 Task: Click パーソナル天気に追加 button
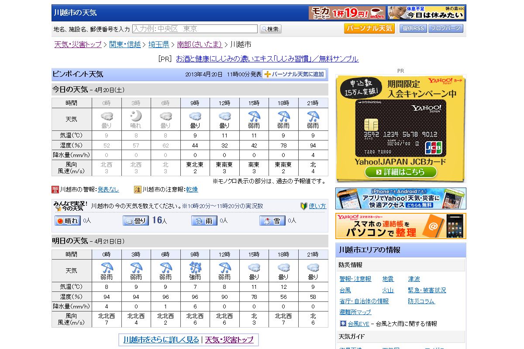[x=294, y=74]
